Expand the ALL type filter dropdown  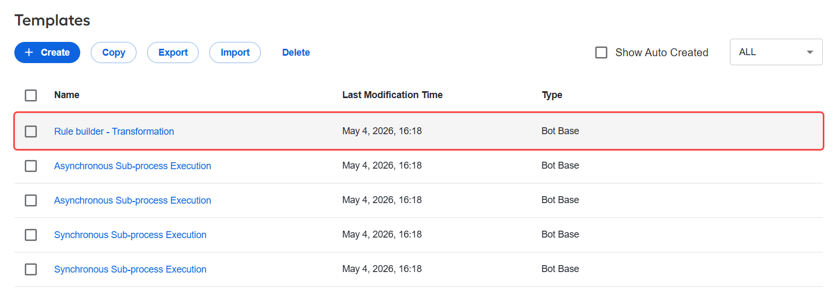(776, 52)
